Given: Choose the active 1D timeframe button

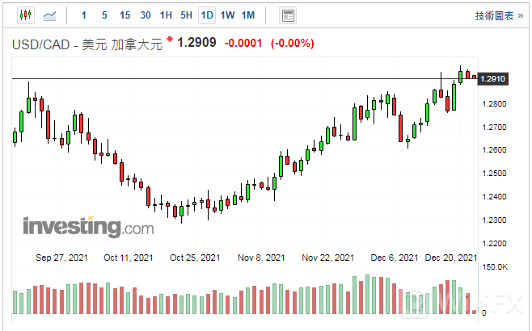Looking at the screenshot, I should coord(207,15).
